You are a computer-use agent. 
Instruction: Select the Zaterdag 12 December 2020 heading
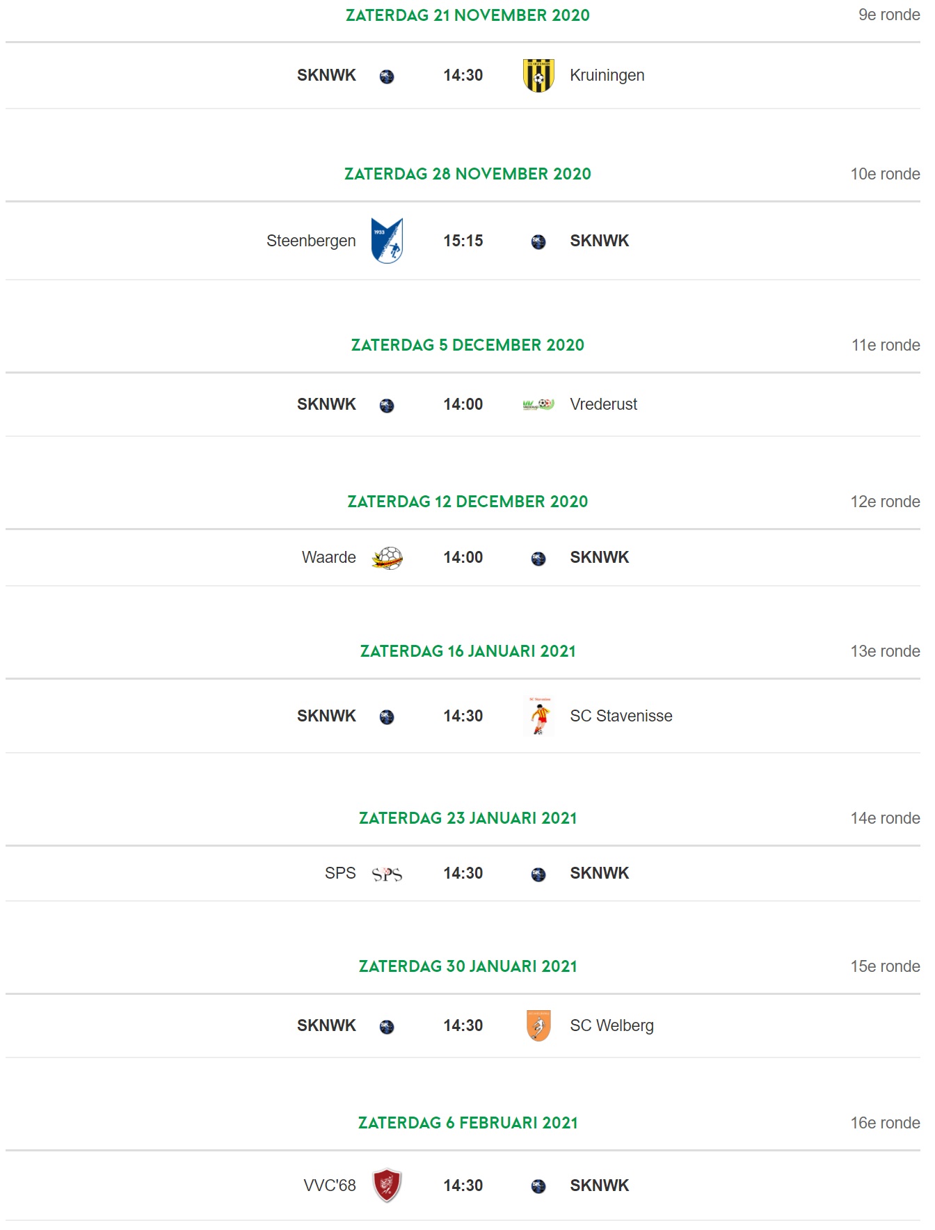coord(467,502)
